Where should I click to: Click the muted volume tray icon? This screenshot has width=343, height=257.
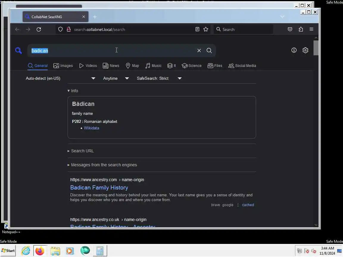(314, 251)
